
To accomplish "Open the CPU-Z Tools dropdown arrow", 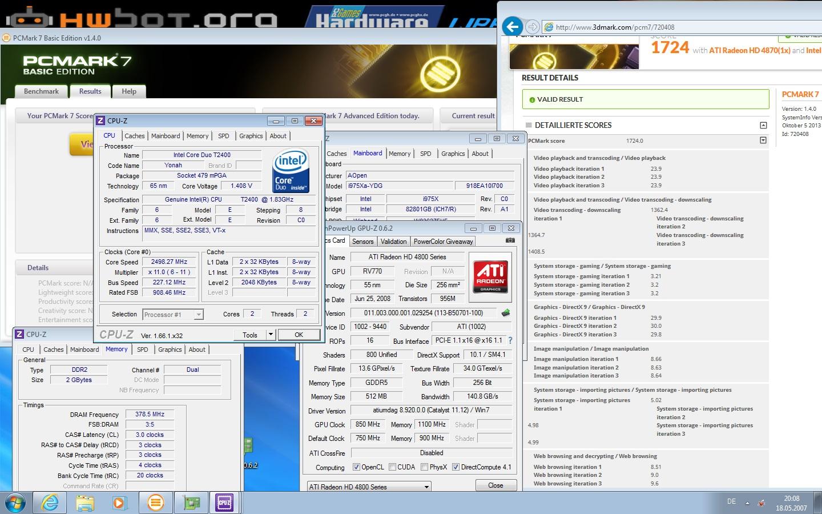I will click(x=271, y=335).
